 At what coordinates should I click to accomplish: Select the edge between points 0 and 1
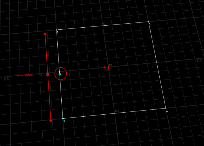(157, 65)
